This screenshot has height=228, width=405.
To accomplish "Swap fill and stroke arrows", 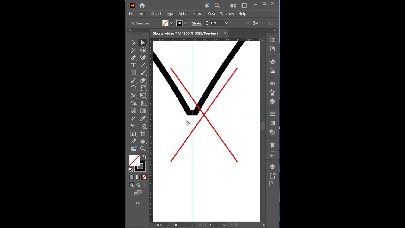I will click(x=144, y=157).
